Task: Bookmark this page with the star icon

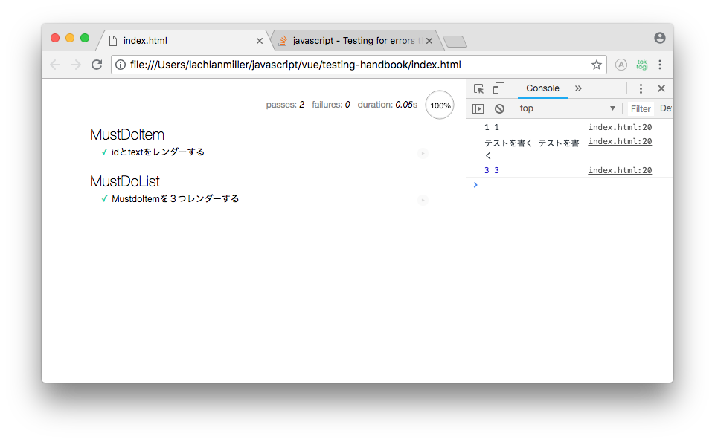Action: [x=597, y=65]
